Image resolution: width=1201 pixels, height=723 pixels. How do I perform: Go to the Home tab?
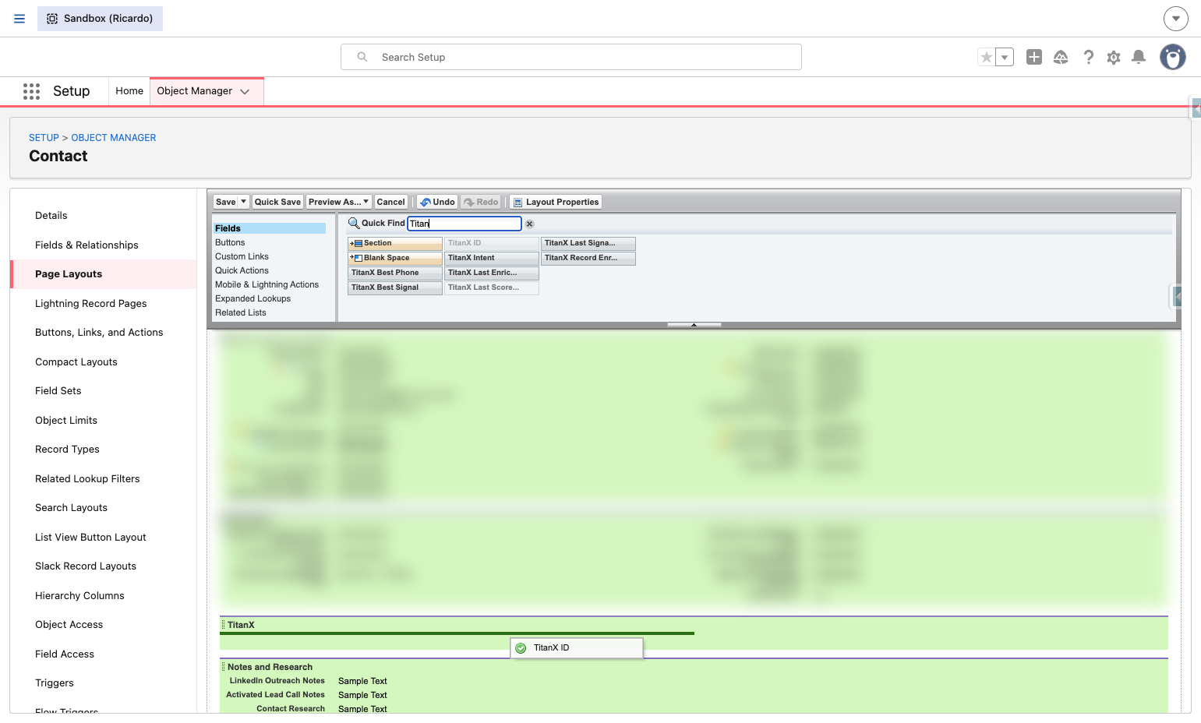(129, 91)
